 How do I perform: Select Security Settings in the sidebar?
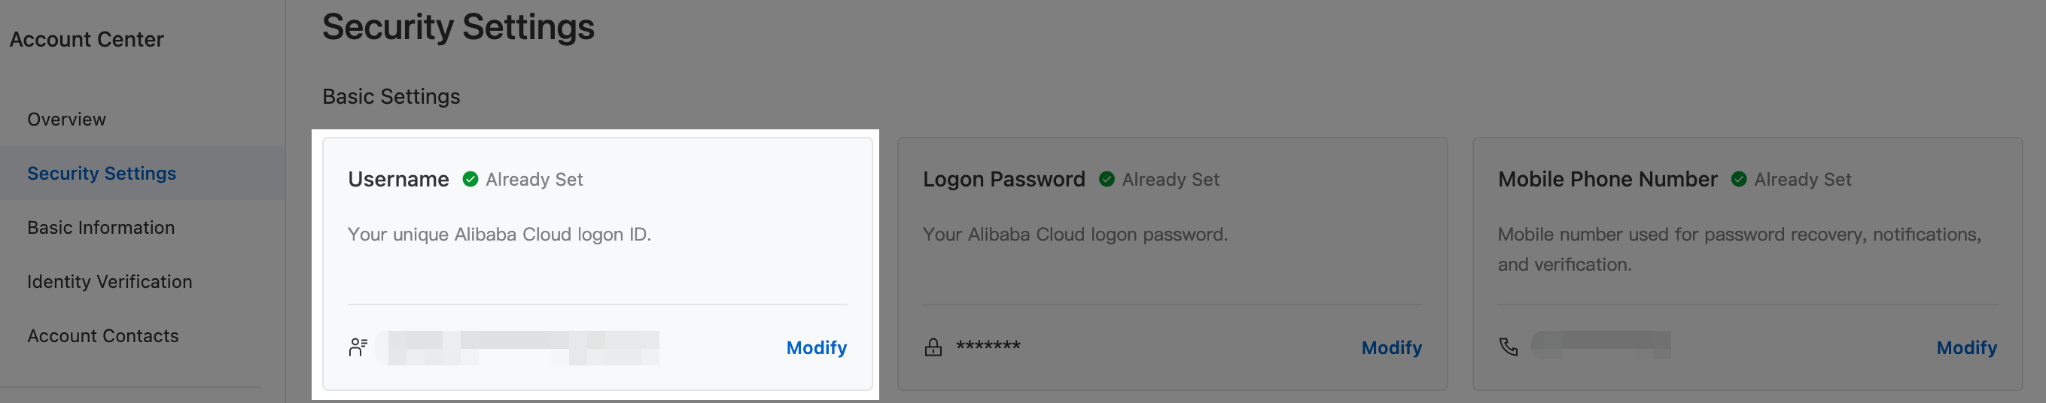click(x=102, y=173)
